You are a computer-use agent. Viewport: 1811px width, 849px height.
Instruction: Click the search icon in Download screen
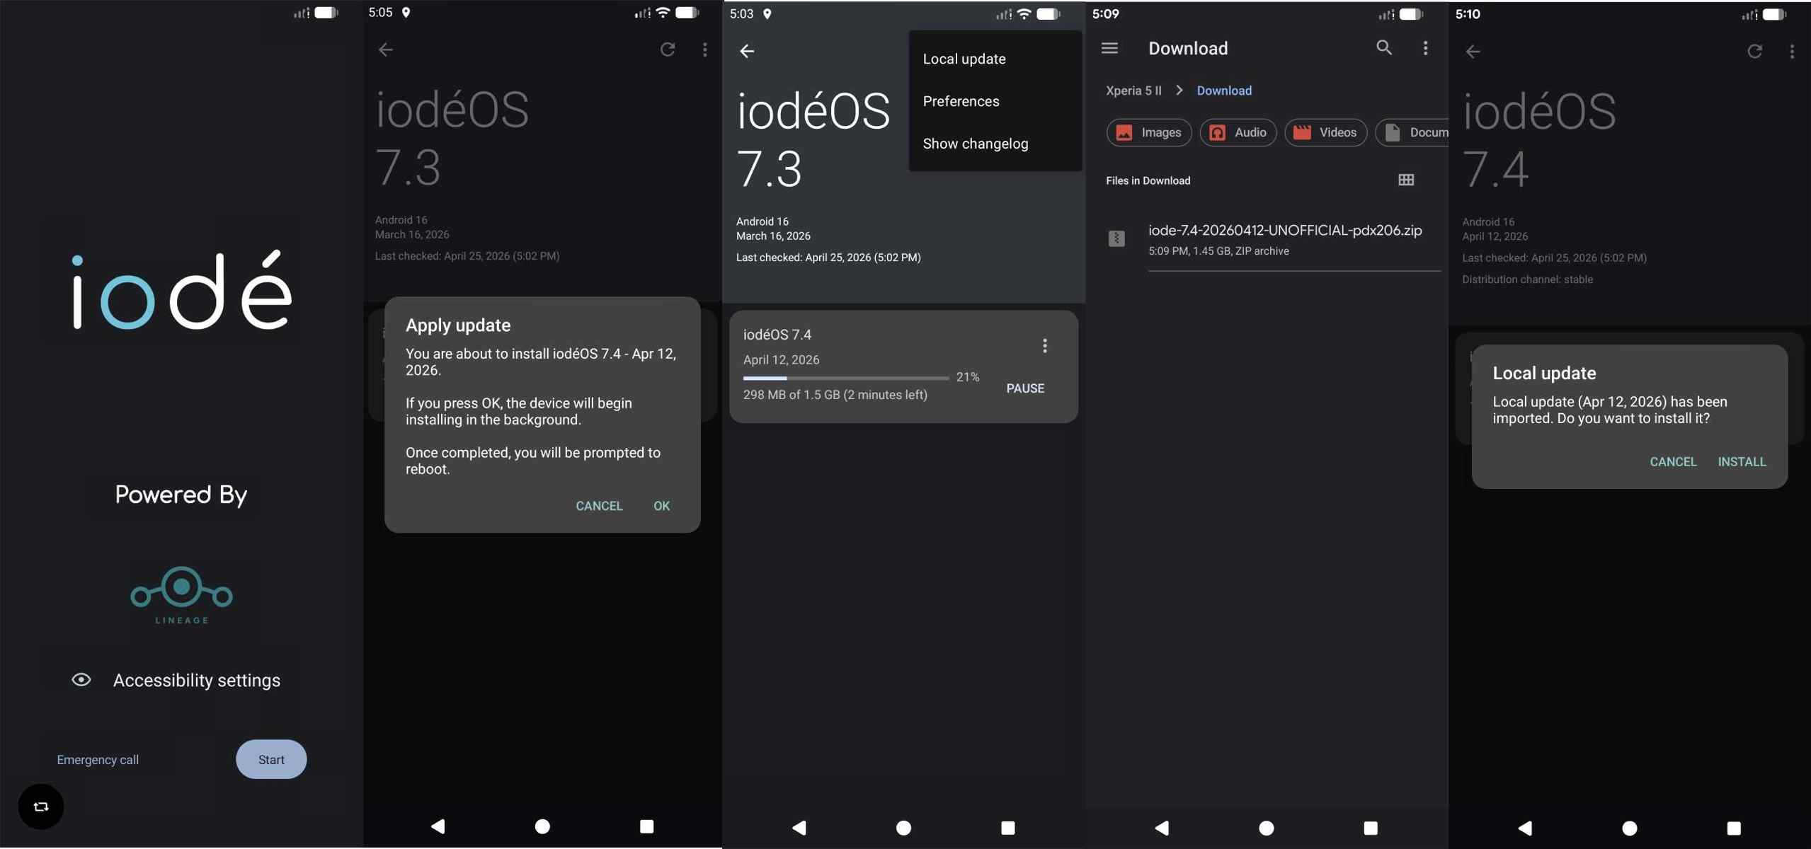(1383, 48)
